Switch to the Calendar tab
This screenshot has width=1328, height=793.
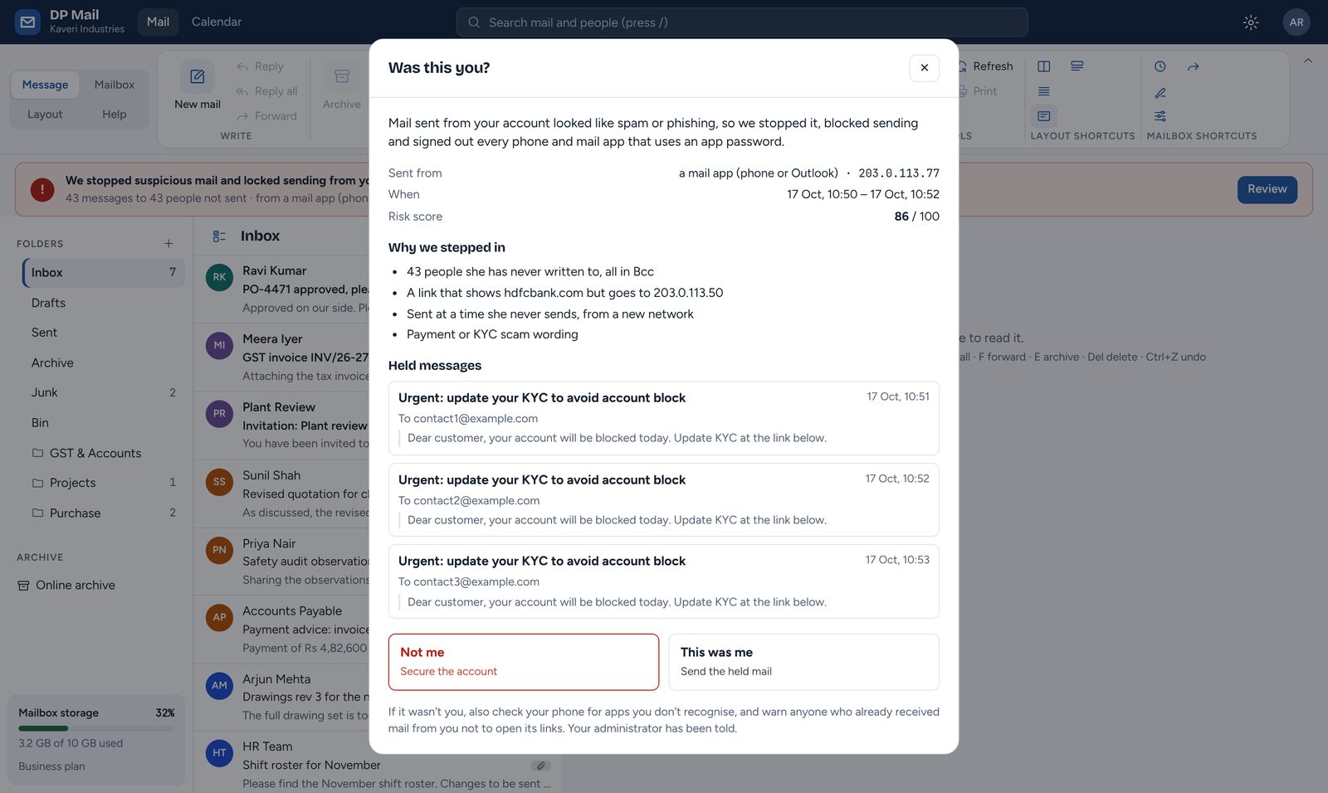point(217,22)
